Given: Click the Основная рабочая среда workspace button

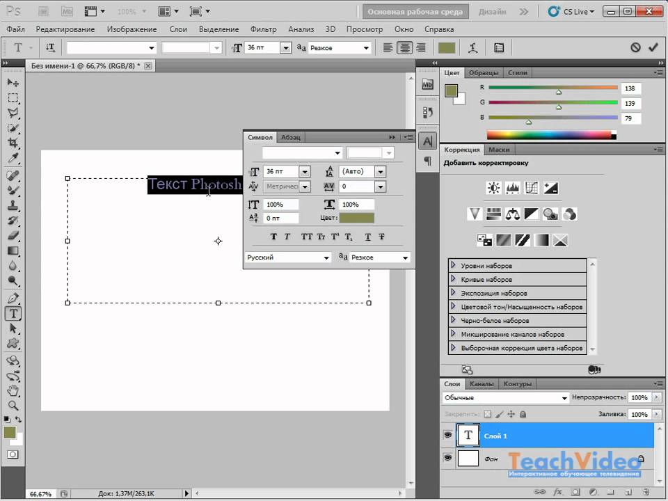Looking at the screenshot, I should pos(415,12).
